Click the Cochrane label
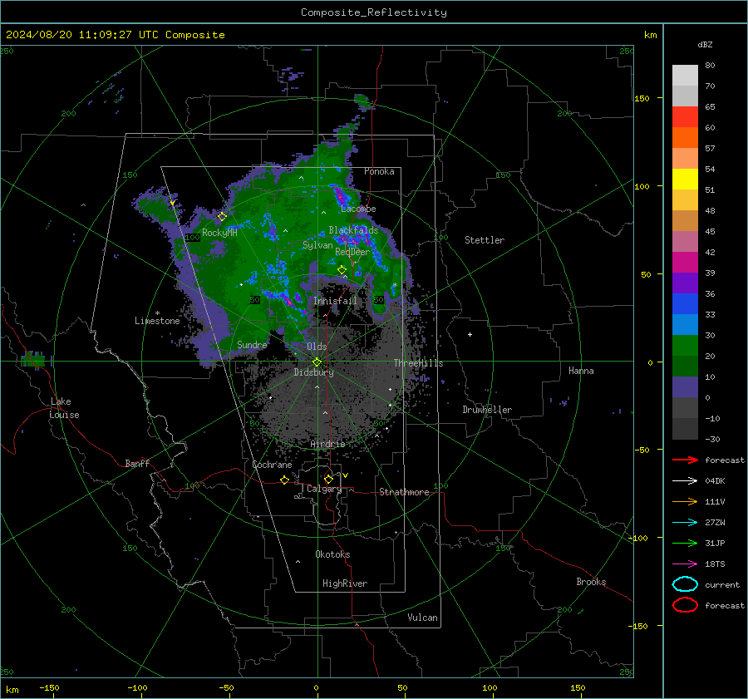748x699 pixels. [272, 465]
